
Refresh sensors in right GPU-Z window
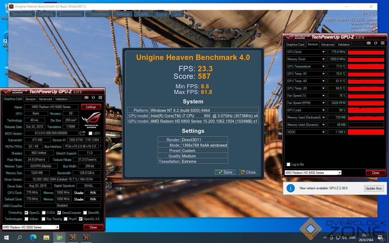tap(375, 43)
